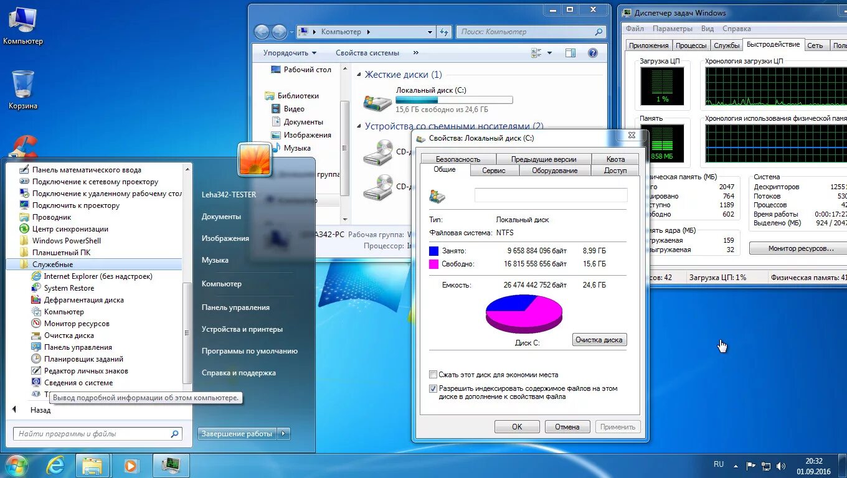Viewport: 847px width, 478px height.
Task: Open Windows Explorer from the taskbar
Action: [93, 466]
